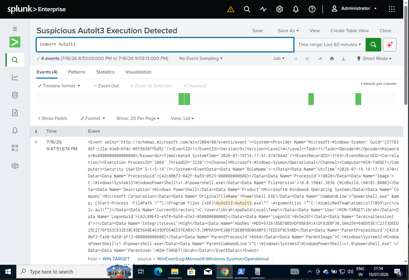Click Create Table View
The image size is (409, 280).
(350, 30)
